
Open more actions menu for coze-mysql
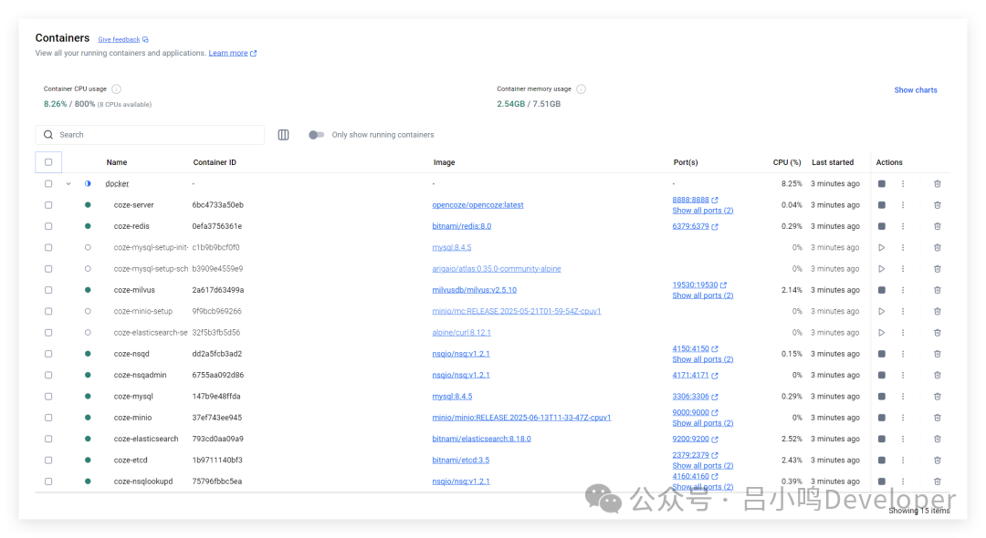(x=903, y=397)
